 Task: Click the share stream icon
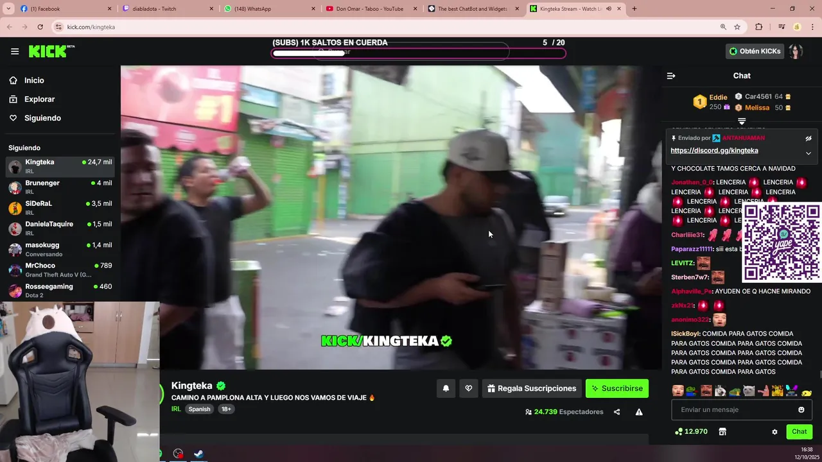[616, 412]
